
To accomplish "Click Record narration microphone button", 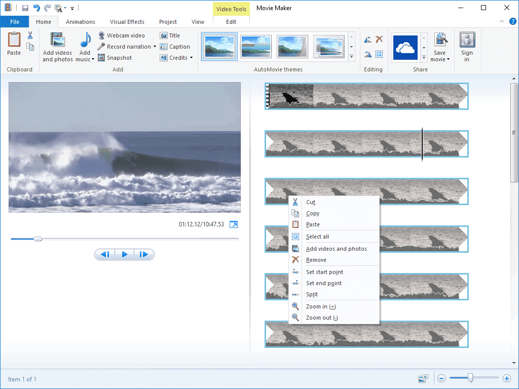I will [x=125, y=47].
